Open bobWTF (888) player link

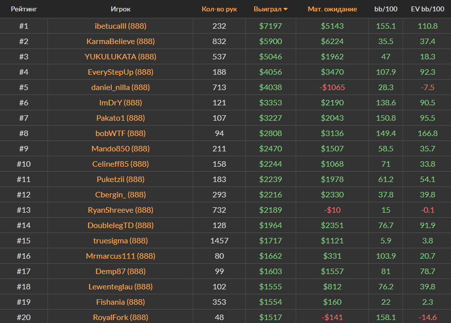coord(120,133)
